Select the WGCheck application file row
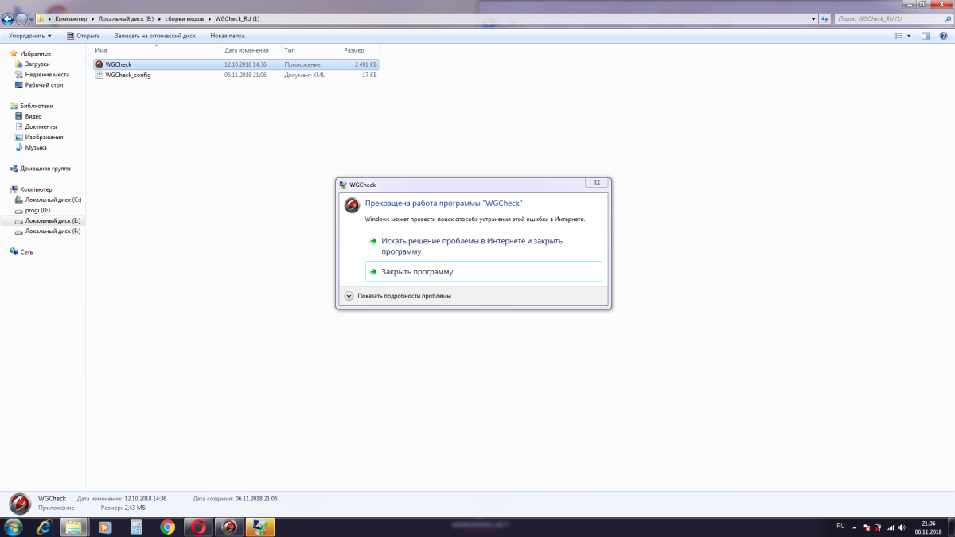 (x=236, y=64)
